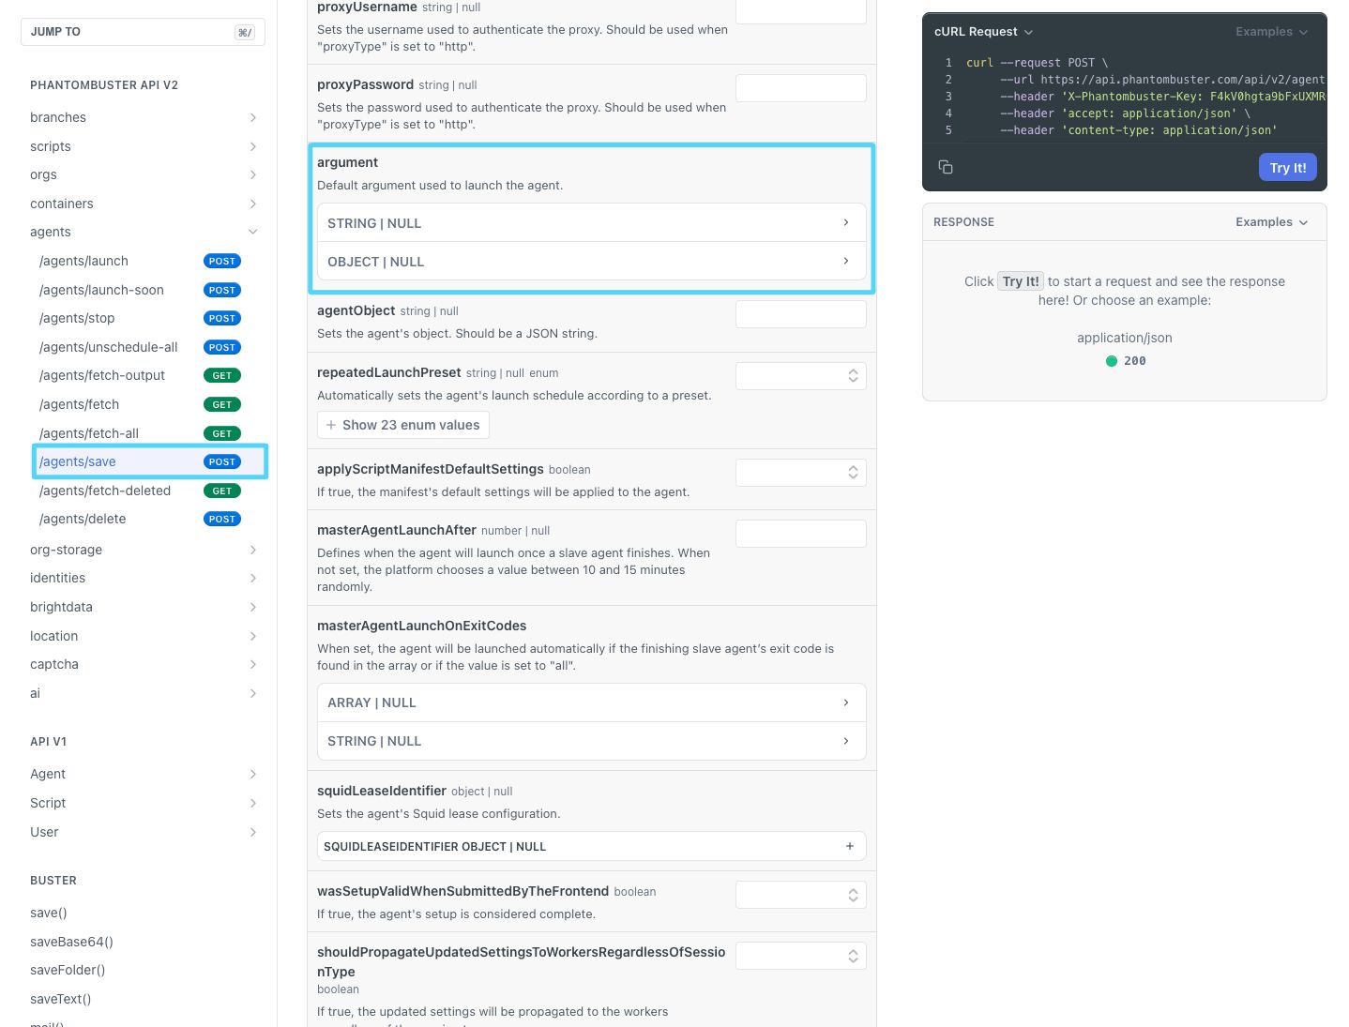The height and width of the screenshot is (1027, 1349).
Task: Select the /agents/save endpoint
Action: pos(150,461)
